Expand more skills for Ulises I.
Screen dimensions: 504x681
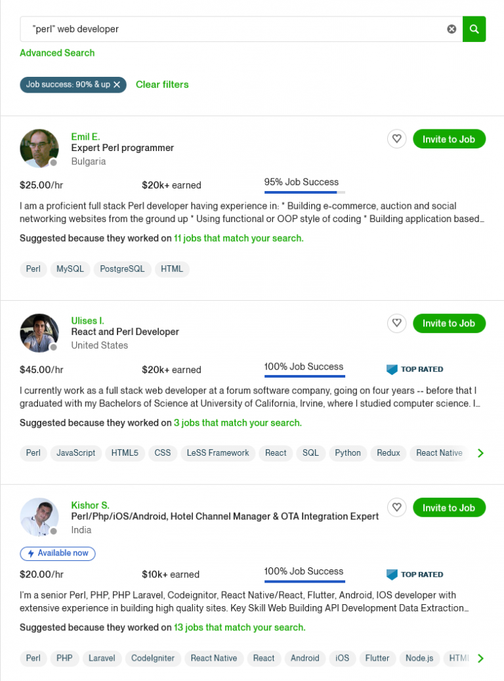[480, 453]
